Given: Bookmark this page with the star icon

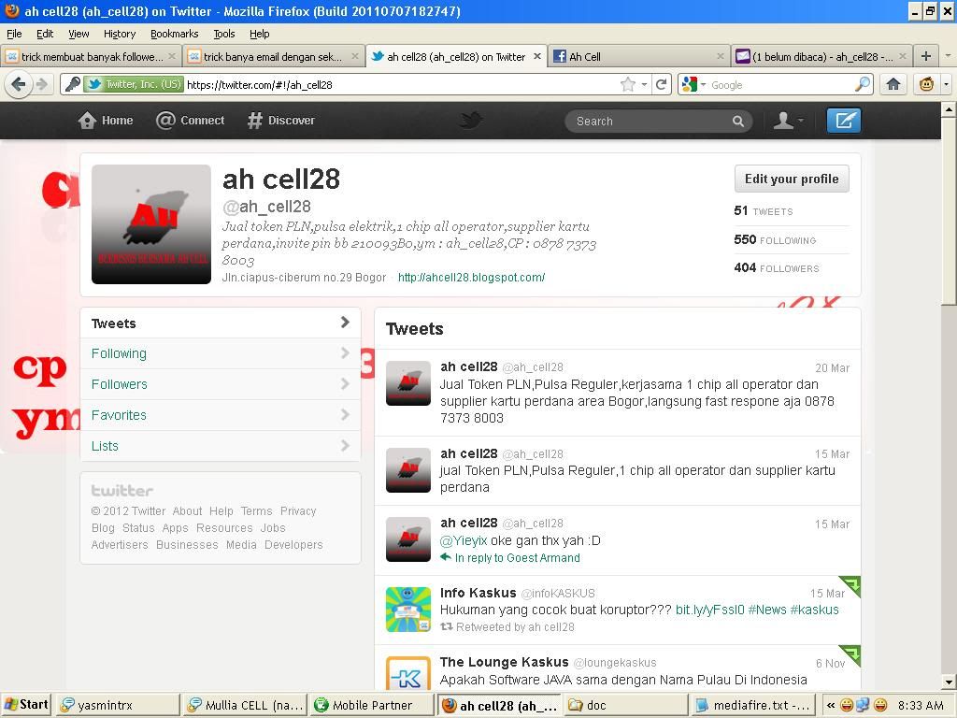Looking at the screenshot, I should [627, 84].
